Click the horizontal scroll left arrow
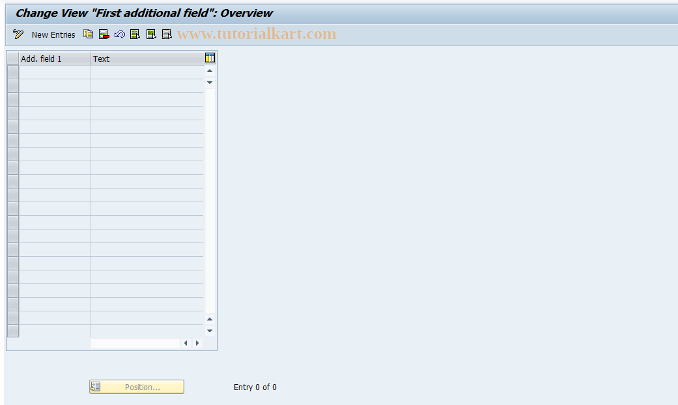 (x=186, y=343)
